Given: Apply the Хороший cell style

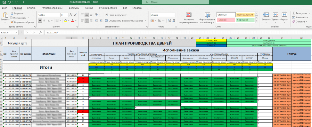Looking at the screenshot, I should 245,20.
